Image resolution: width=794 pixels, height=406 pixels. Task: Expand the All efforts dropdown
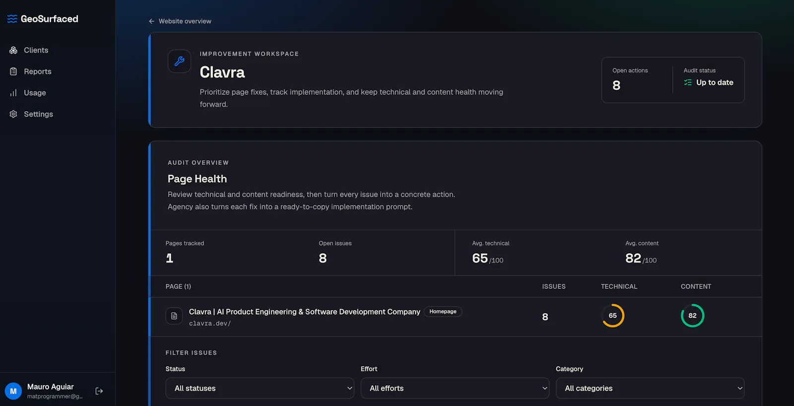coord(455,388)
